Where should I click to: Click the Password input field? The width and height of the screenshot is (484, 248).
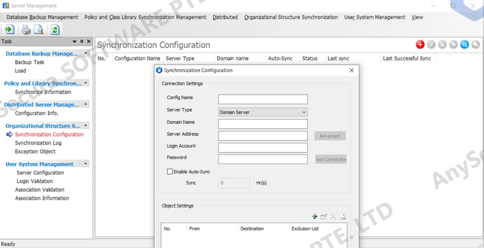click(263, 159)
